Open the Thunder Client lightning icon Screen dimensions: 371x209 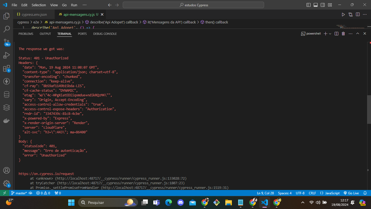[7, 81]
